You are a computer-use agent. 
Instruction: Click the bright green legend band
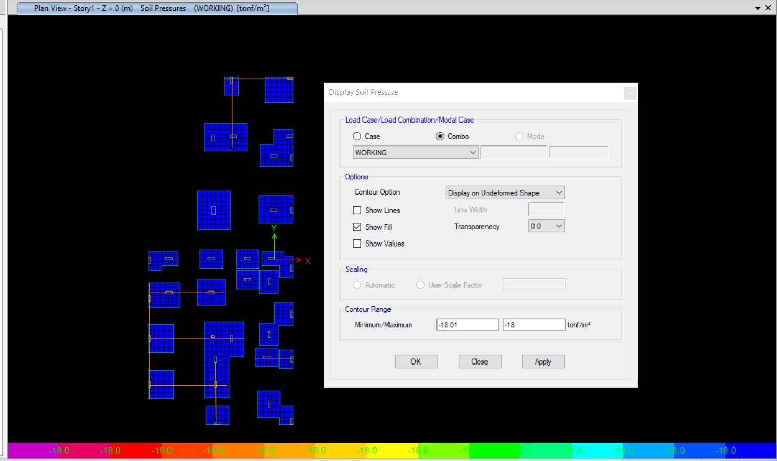click(x=494, y=450)
